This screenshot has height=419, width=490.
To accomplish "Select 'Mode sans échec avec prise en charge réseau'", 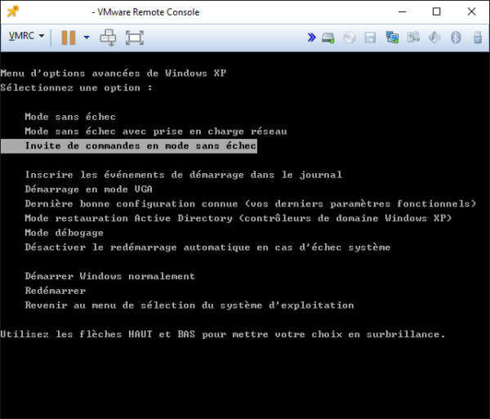I will point(156,131).
